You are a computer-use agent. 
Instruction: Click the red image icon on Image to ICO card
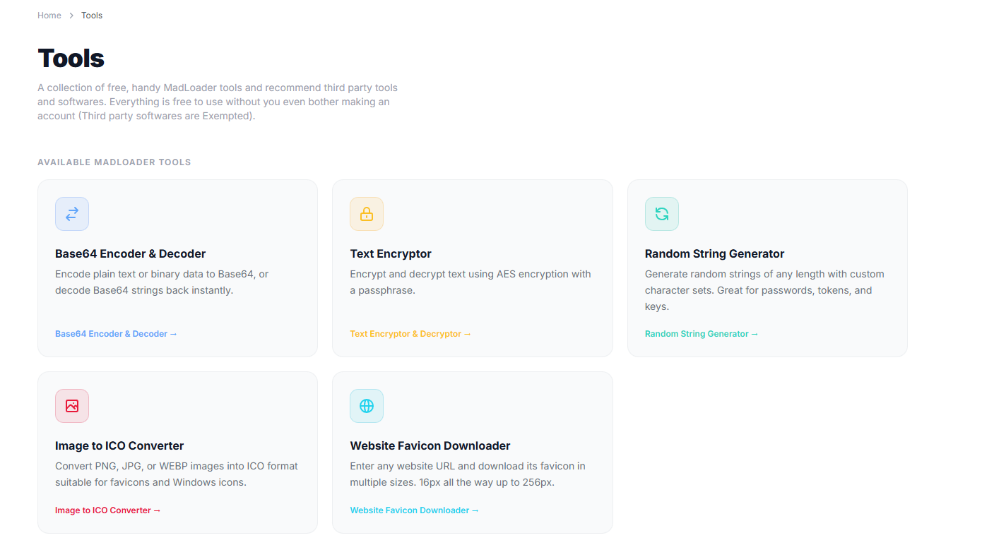(x=71, y=406)
